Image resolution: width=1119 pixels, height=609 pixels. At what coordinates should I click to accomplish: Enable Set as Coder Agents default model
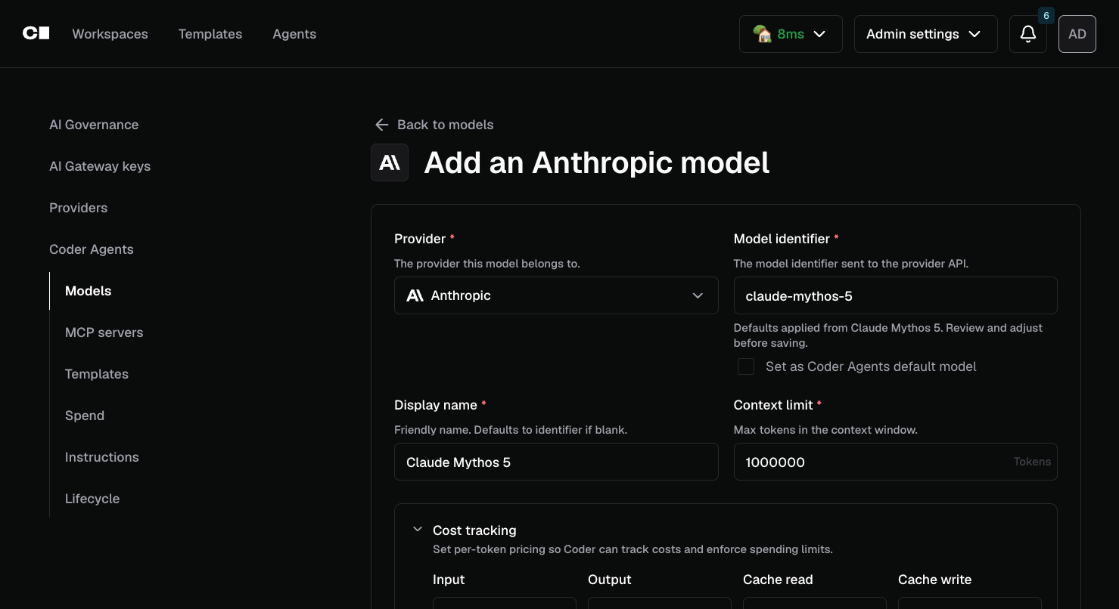746,366
